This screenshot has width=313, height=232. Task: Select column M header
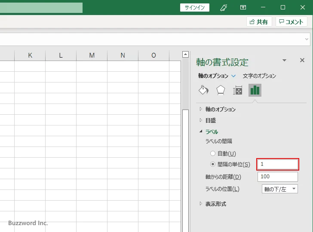(x=92, y=55)
